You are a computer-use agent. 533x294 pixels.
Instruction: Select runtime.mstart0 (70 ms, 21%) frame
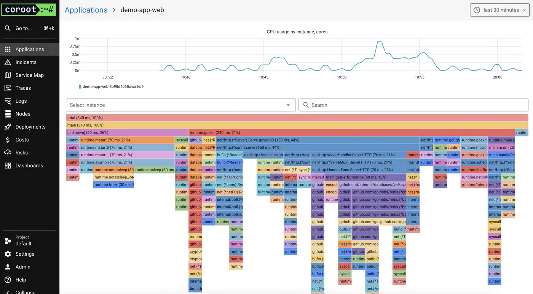[x=127, y=148]
